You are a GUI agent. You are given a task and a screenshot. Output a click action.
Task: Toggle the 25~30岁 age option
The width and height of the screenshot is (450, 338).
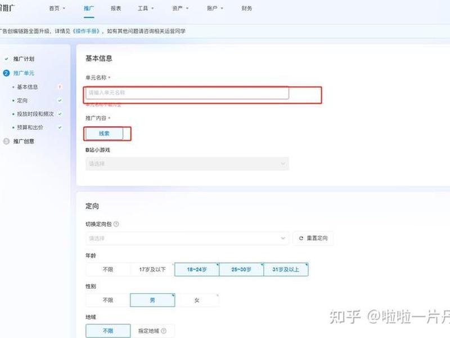pyautogui.click(x=241, y=269)
